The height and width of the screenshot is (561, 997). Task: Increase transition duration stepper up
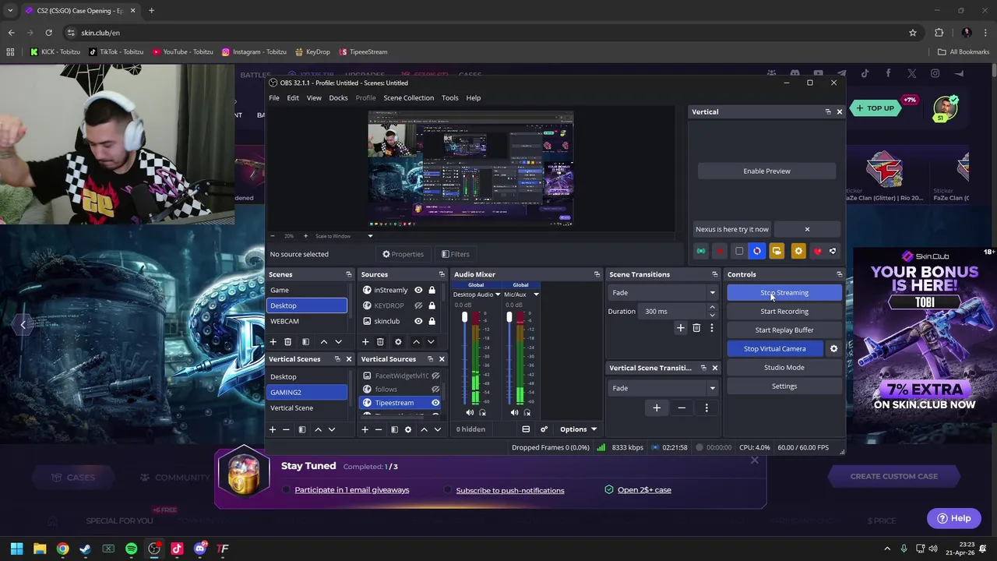click(x=712, y=308)
